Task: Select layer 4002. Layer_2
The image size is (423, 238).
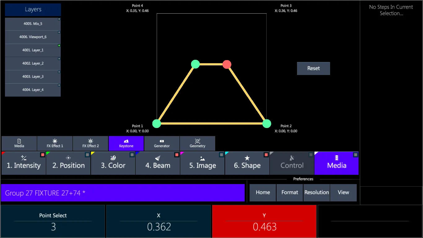Action: (33, 64)
